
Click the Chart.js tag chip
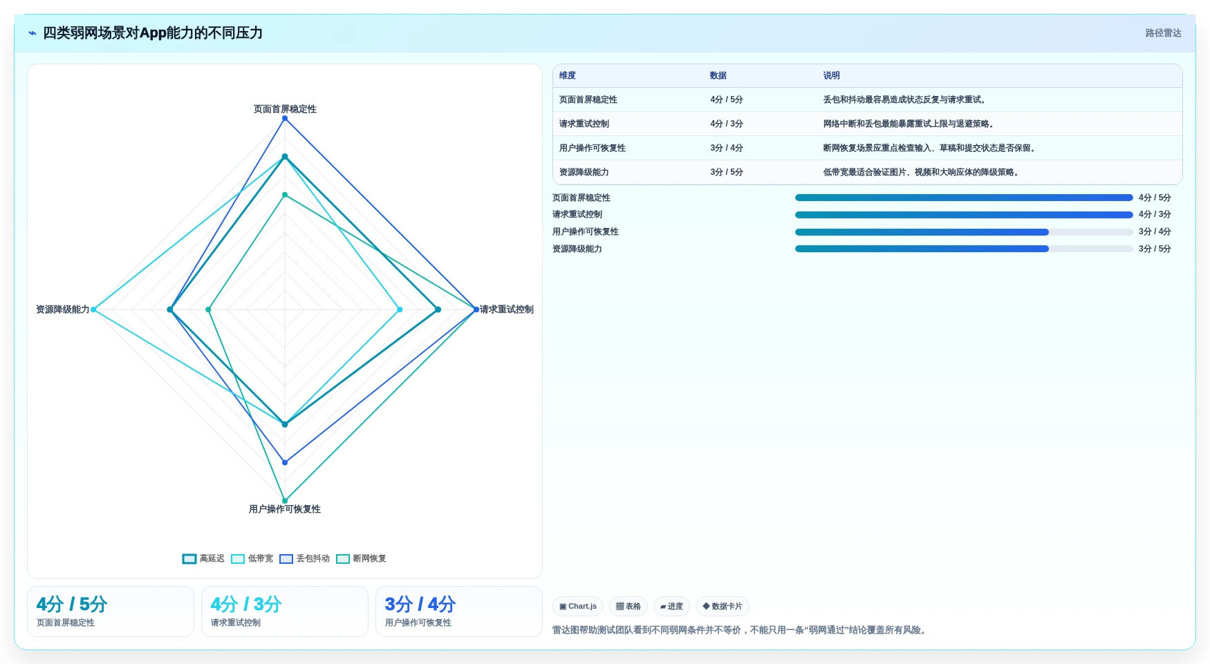point(578,607)
